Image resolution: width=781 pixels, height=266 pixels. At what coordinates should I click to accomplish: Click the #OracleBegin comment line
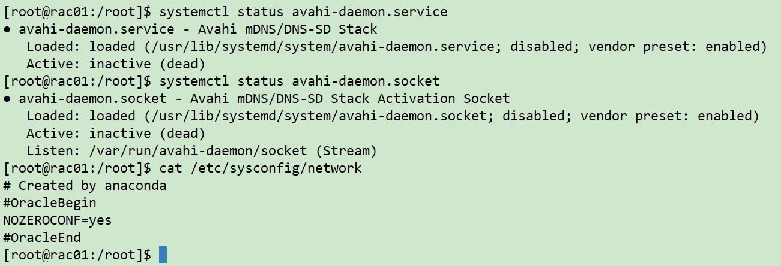tap(49, 202)
